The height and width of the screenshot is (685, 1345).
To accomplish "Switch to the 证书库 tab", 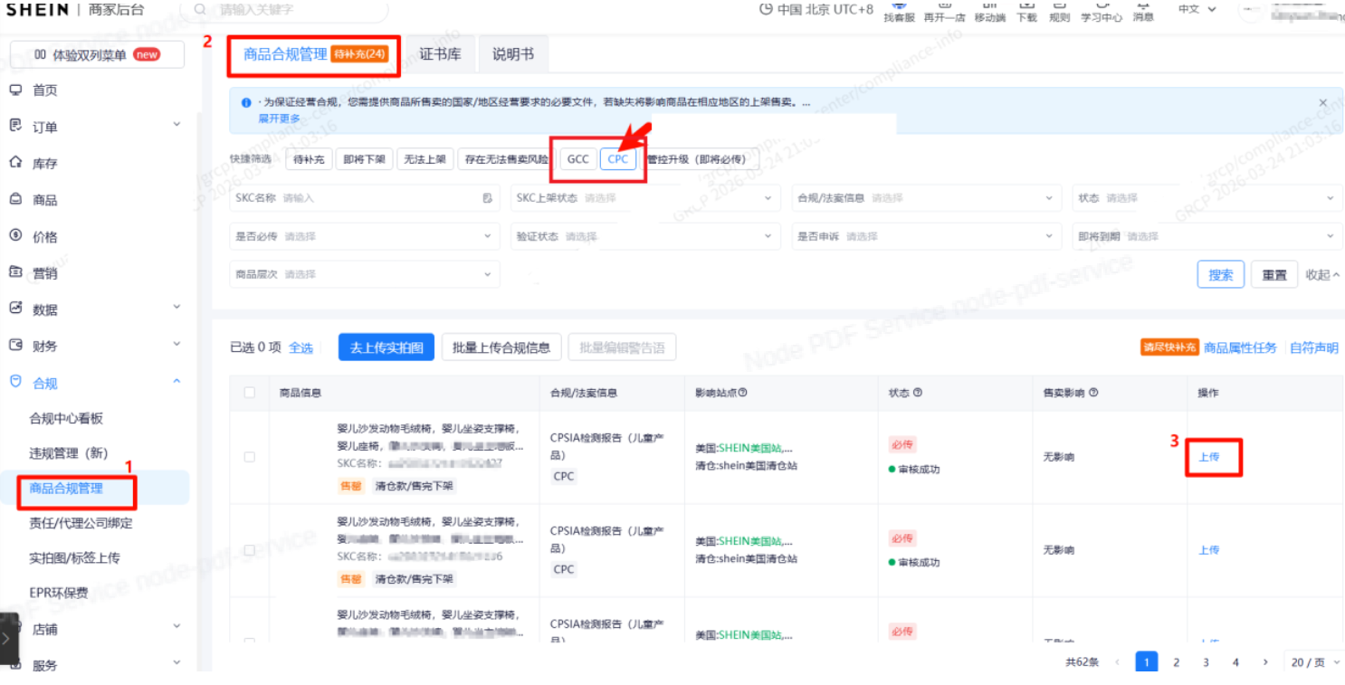I will pyautogui.click(x=440, y=54).
